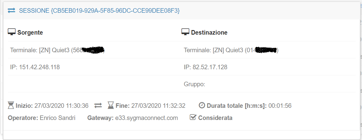Click the clock icon beside Durata totale
Viewport: 362px width, 140px height.
pos(202,106)
